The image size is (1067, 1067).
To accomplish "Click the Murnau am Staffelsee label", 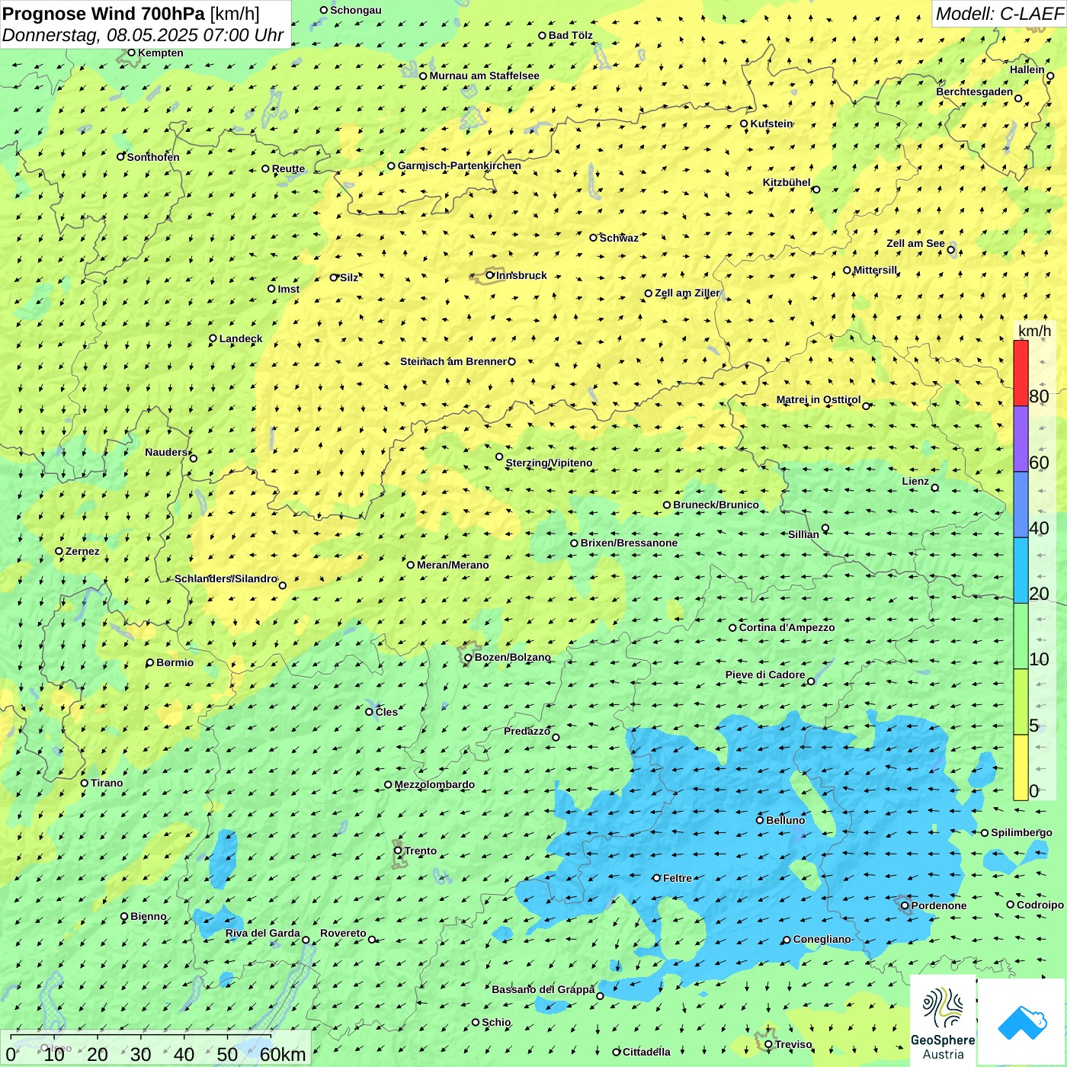I will [x=484, y=75].
